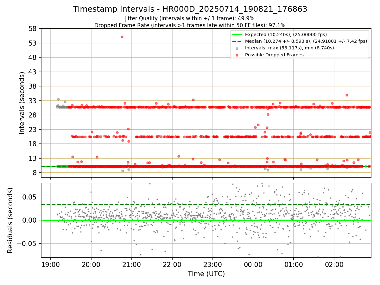Screen dimensions: 380x285
Task: Click the 'Residuals (seconds)' y-axis label
Action: 10,220
